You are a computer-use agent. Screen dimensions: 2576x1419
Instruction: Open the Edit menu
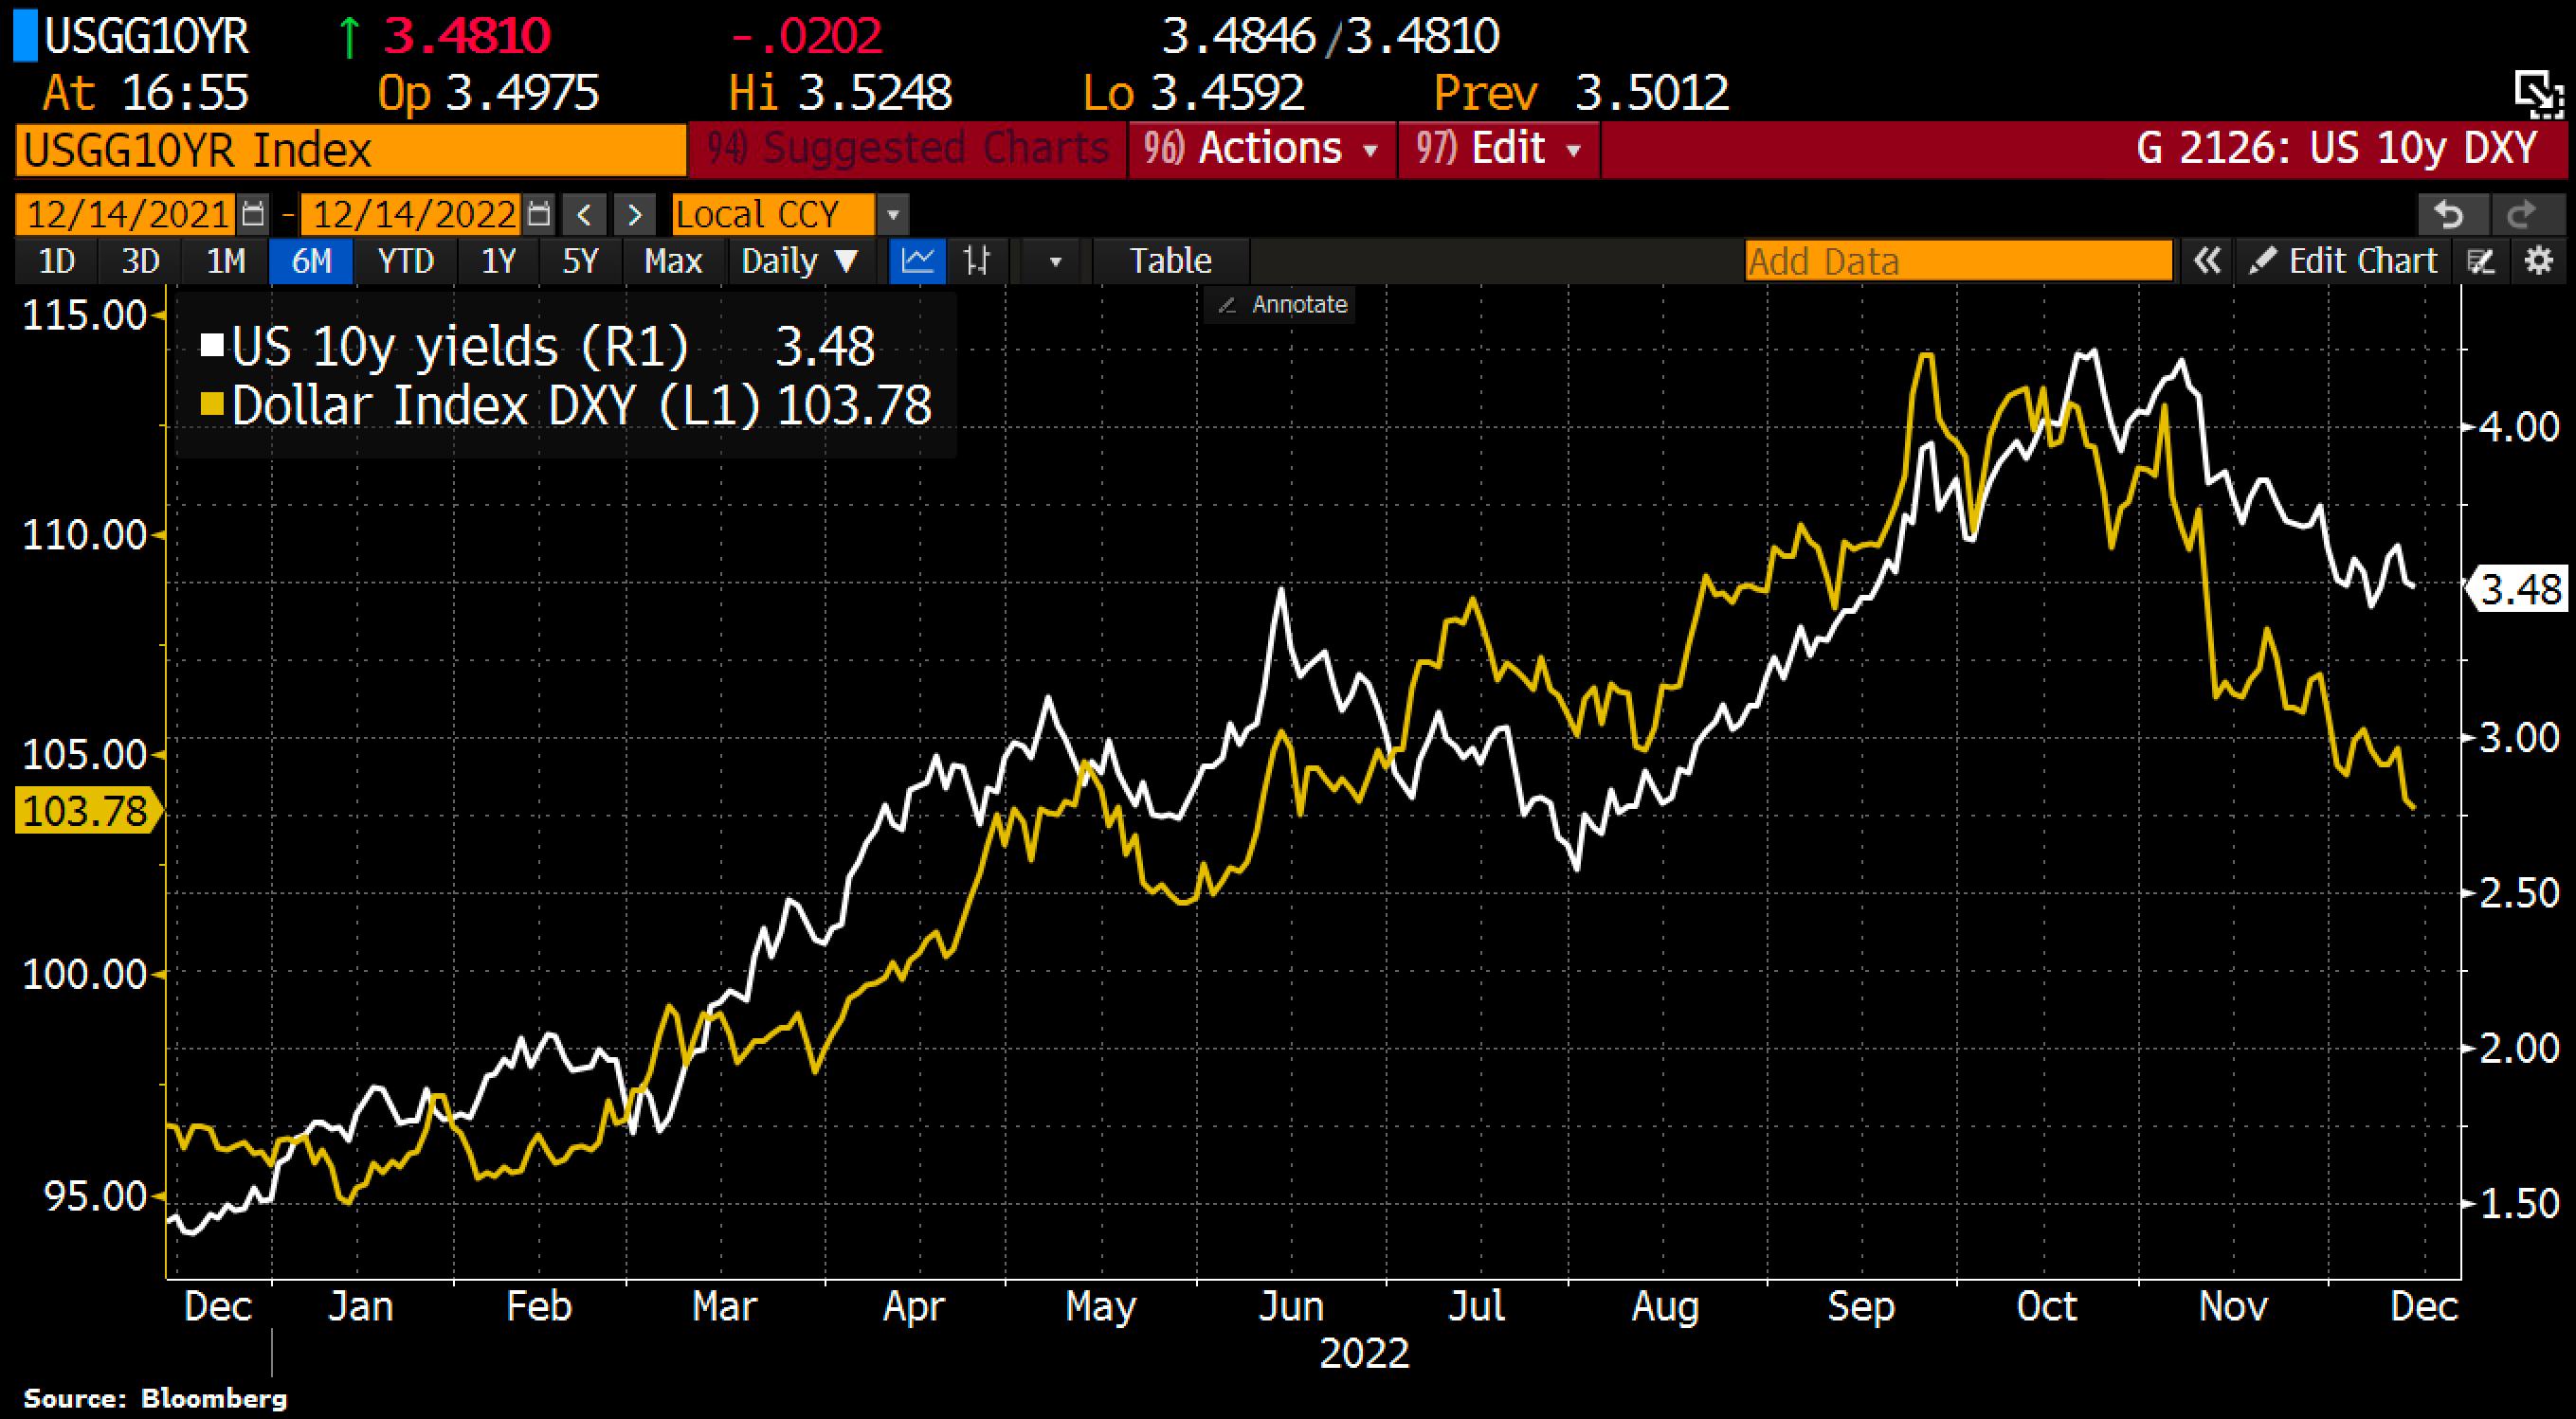click(1498, 149)
